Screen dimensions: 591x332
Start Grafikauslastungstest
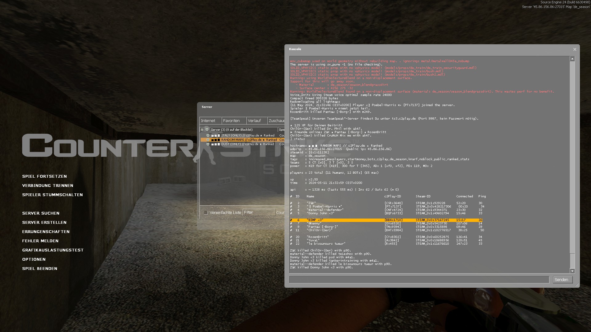point(53,250)
